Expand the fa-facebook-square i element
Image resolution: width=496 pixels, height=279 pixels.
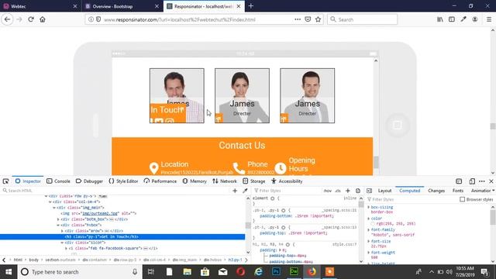tap(66, 248)
